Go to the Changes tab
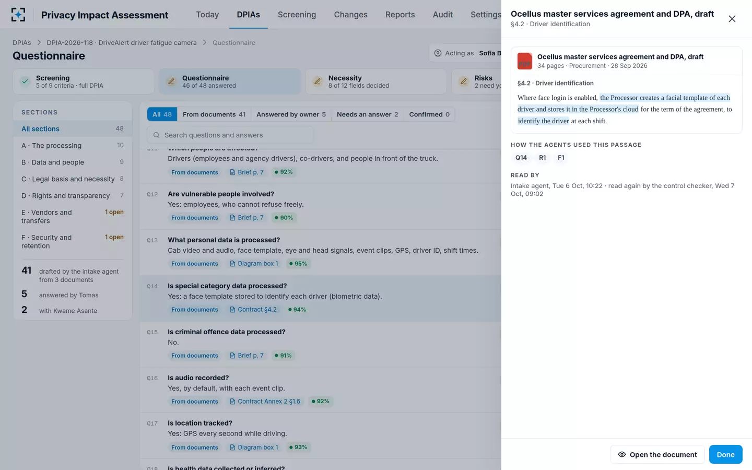Screen dimensions: 752x470 pyautogui.click(x=350, y=15)
